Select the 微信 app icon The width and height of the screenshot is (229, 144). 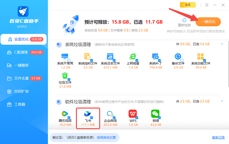coord(155,114)
